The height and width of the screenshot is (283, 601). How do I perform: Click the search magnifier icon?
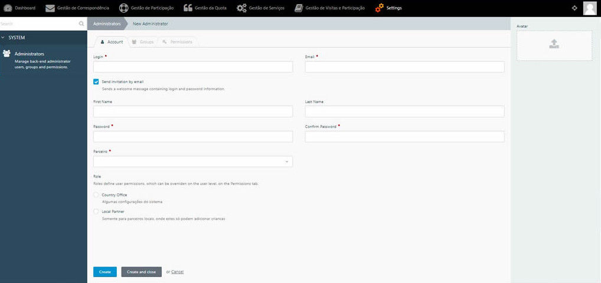[81, 24]
